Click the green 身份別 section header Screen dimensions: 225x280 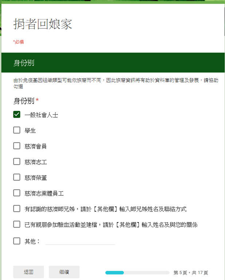[112, 63]
